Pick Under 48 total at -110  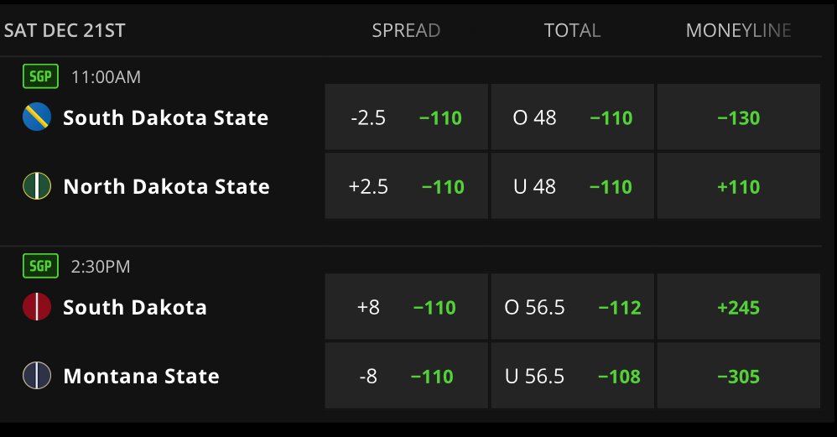coord(572,185)
